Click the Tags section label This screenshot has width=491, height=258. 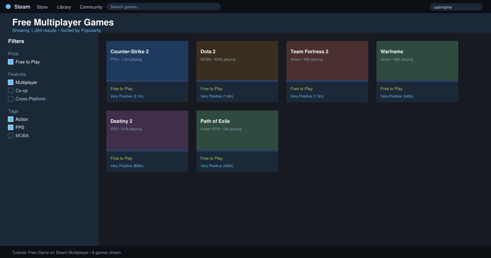tap(13, 111)
